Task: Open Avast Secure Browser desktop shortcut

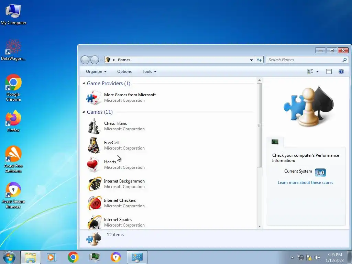Action: click(13, 195)
